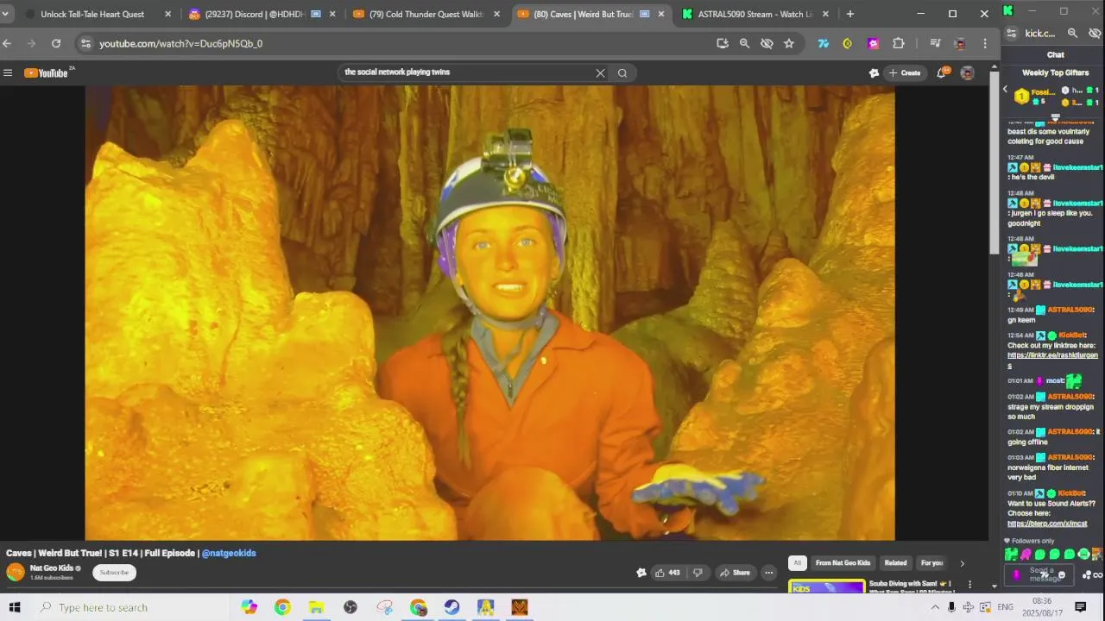Open the Nat Geo Kids channel avatar
The height and width of the screenshot is (621, 1105).
click(16, 572)
